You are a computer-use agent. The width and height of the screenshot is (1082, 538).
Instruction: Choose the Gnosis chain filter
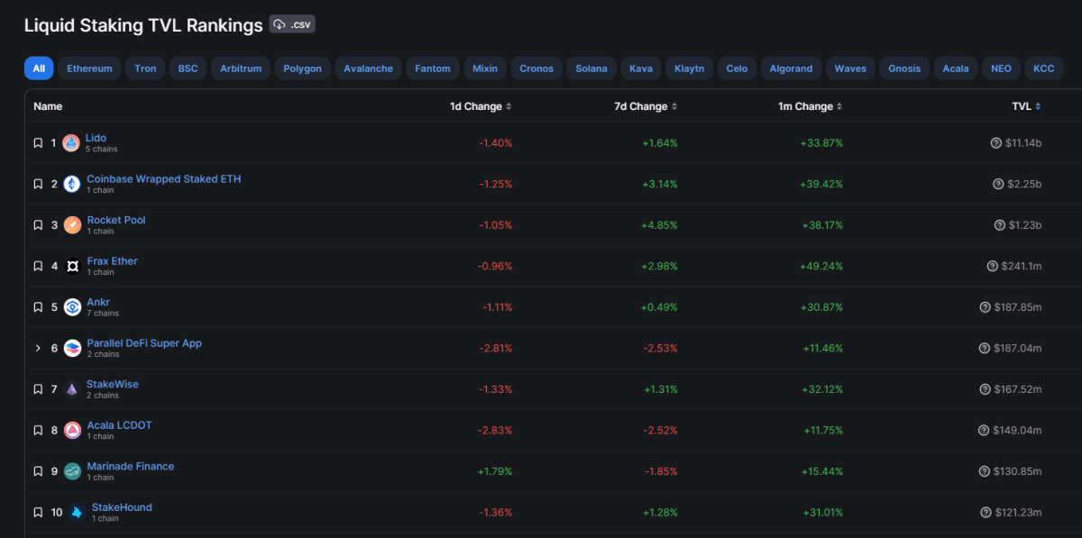point(904,68)
